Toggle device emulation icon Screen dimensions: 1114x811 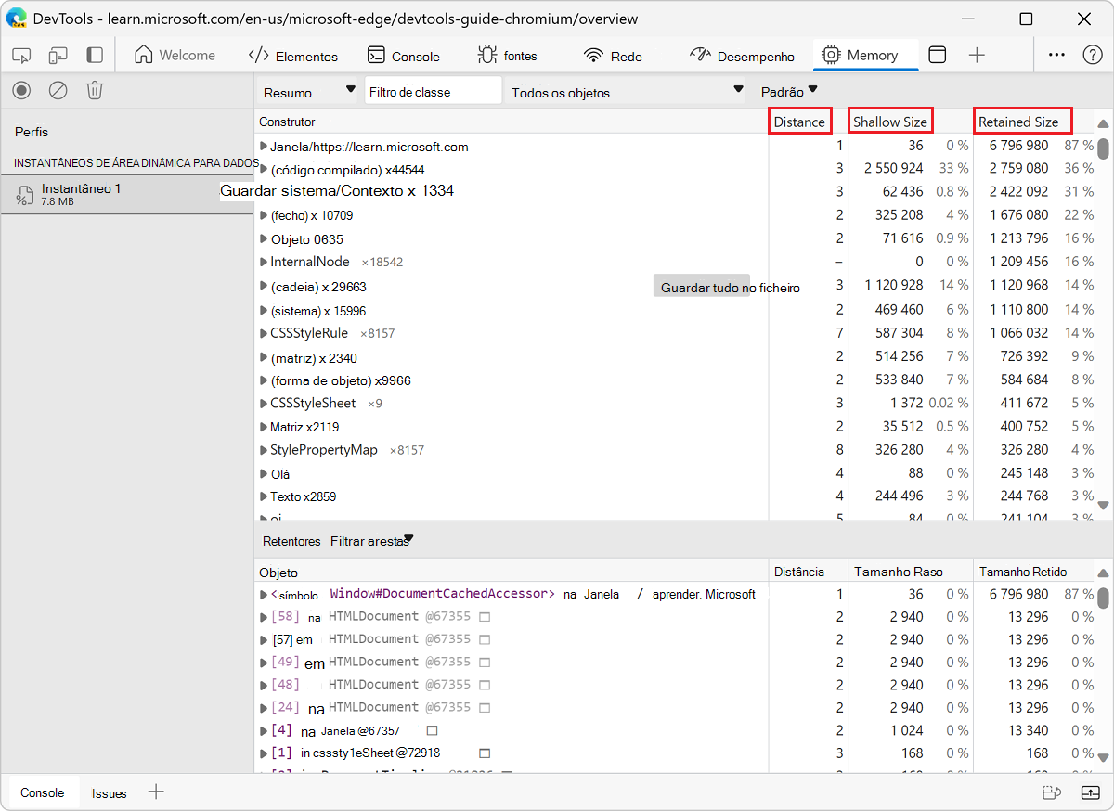coord(58,56)
